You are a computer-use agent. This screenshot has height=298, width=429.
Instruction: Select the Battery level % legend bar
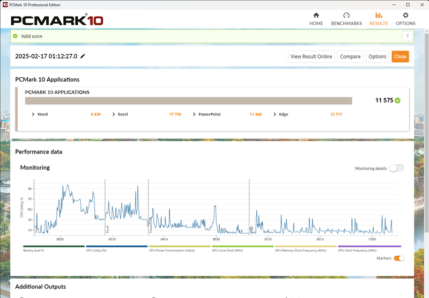(54, 246)
